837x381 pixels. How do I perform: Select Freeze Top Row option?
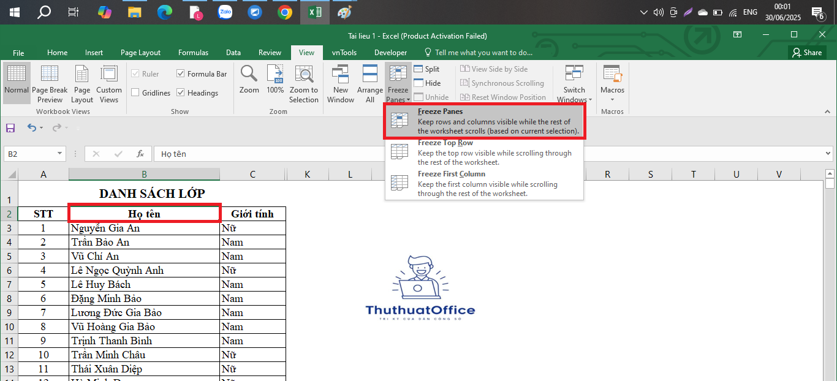click(x=485, y=153)
